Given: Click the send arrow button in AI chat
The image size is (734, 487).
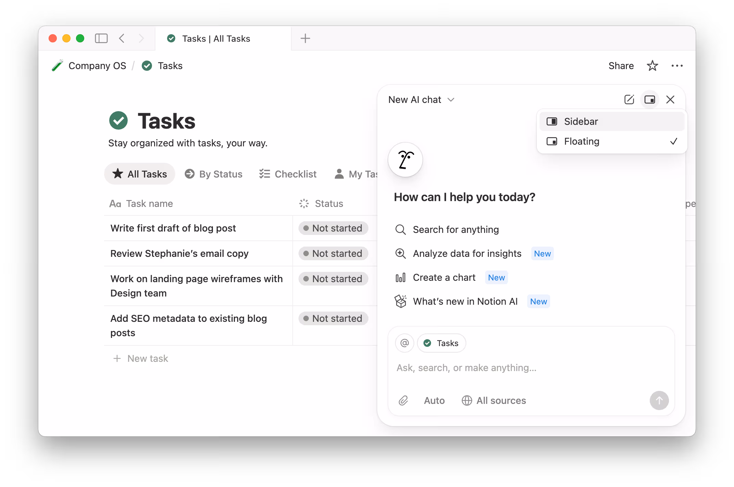Looking at the screenshot, I should [x=659, y=400].
